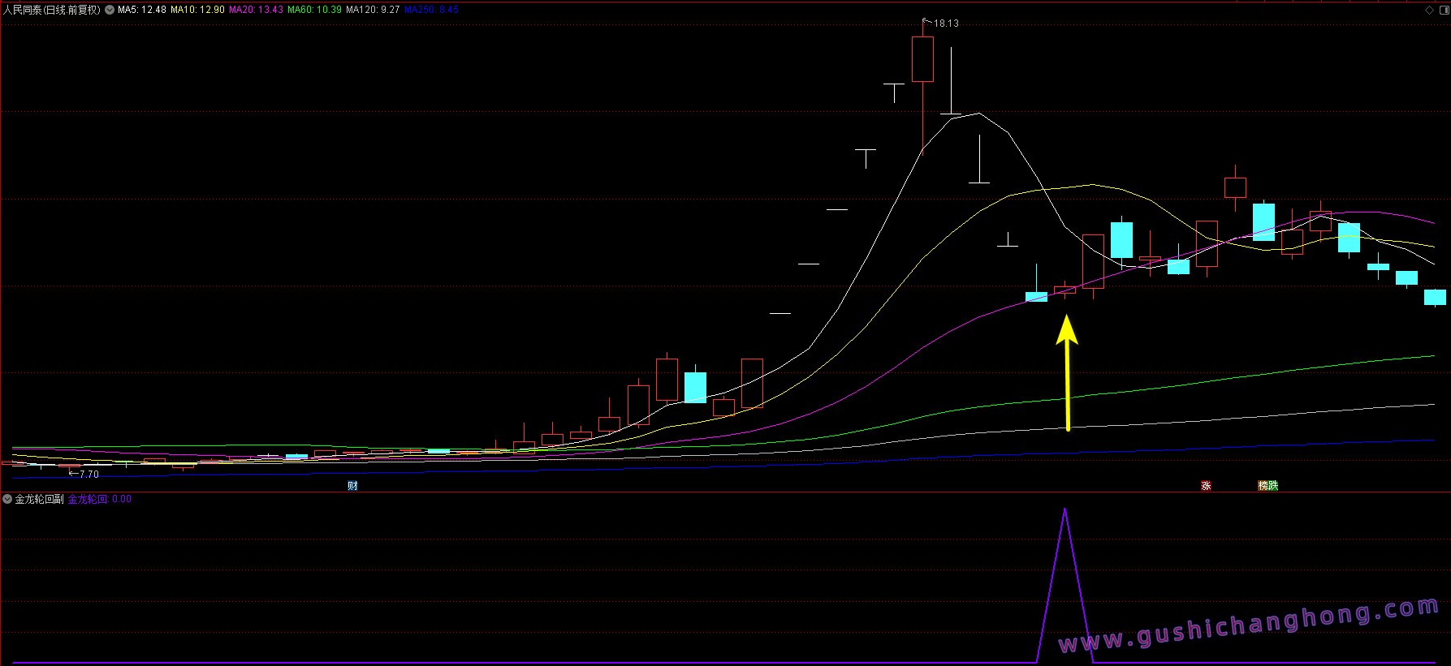
Task: Select the green MA60: 10.39 label
Action: tap(314, 10)
